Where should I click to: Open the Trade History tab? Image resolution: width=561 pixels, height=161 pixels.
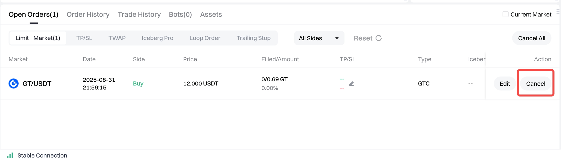coord(139,14)
